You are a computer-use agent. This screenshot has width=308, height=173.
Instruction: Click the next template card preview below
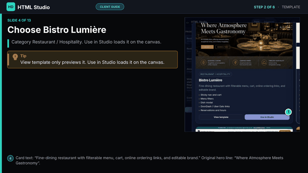(244, 129)
